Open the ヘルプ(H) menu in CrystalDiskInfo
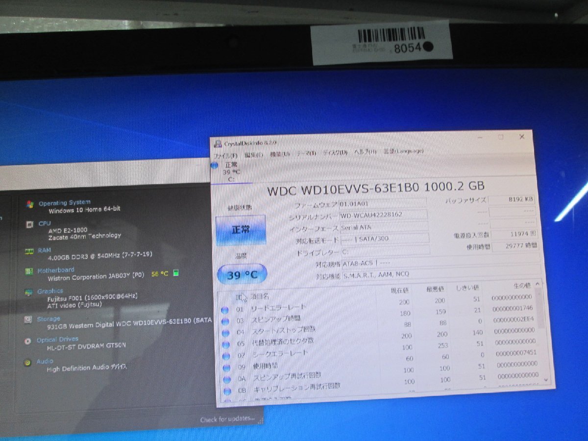Image resolution: width=588 pixels, height=441 pixels. [366, 152]
